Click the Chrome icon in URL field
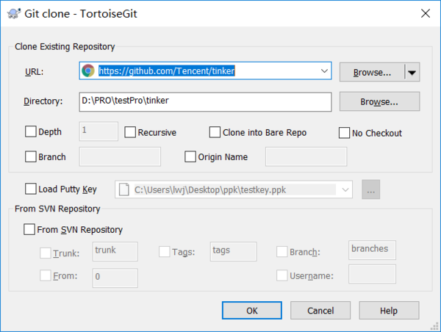Screen dimensions: 441x332 [x=88, y=71]
